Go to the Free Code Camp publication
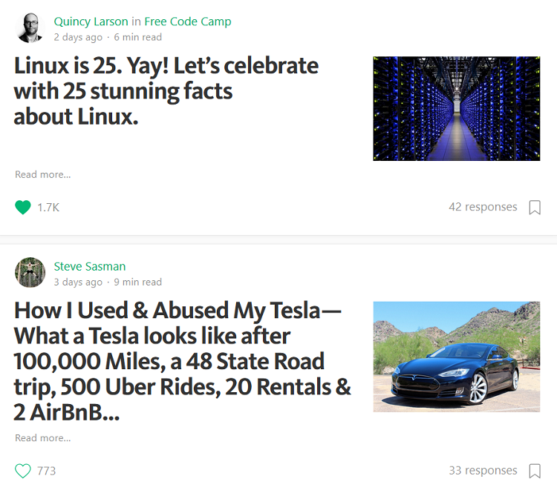557x496 pixels. (x=188, y=22)
